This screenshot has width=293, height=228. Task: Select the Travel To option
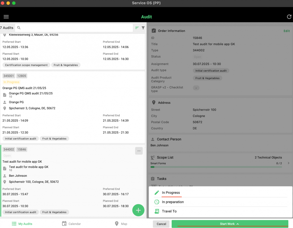169,211
